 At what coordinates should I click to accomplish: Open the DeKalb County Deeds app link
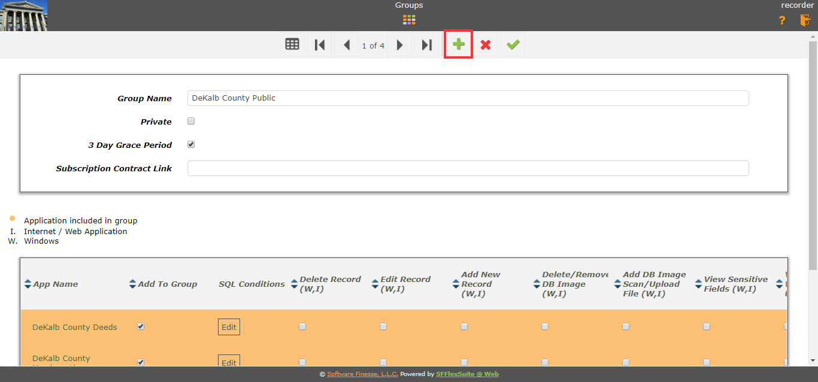point(75,327)
